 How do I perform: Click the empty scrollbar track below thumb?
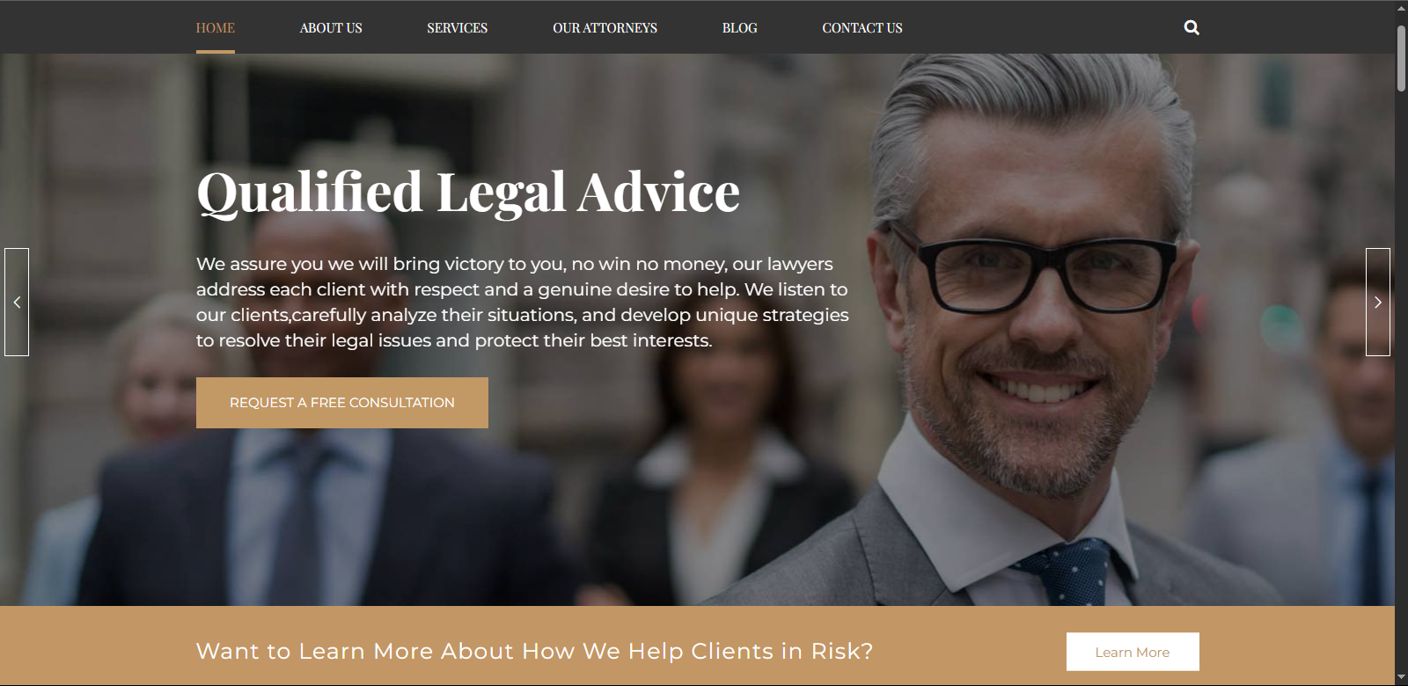pyautogui.click(x=1401, y=378)
